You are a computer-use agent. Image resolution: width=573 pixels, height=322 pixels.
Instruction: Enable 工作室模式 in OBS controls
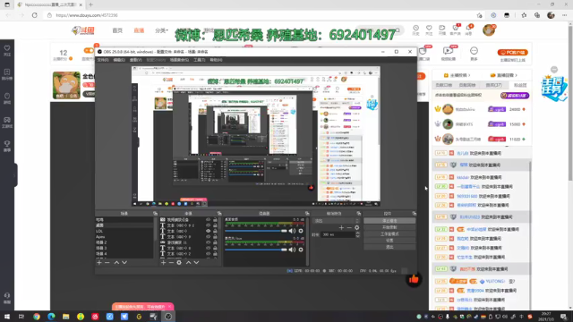[389, 234]
